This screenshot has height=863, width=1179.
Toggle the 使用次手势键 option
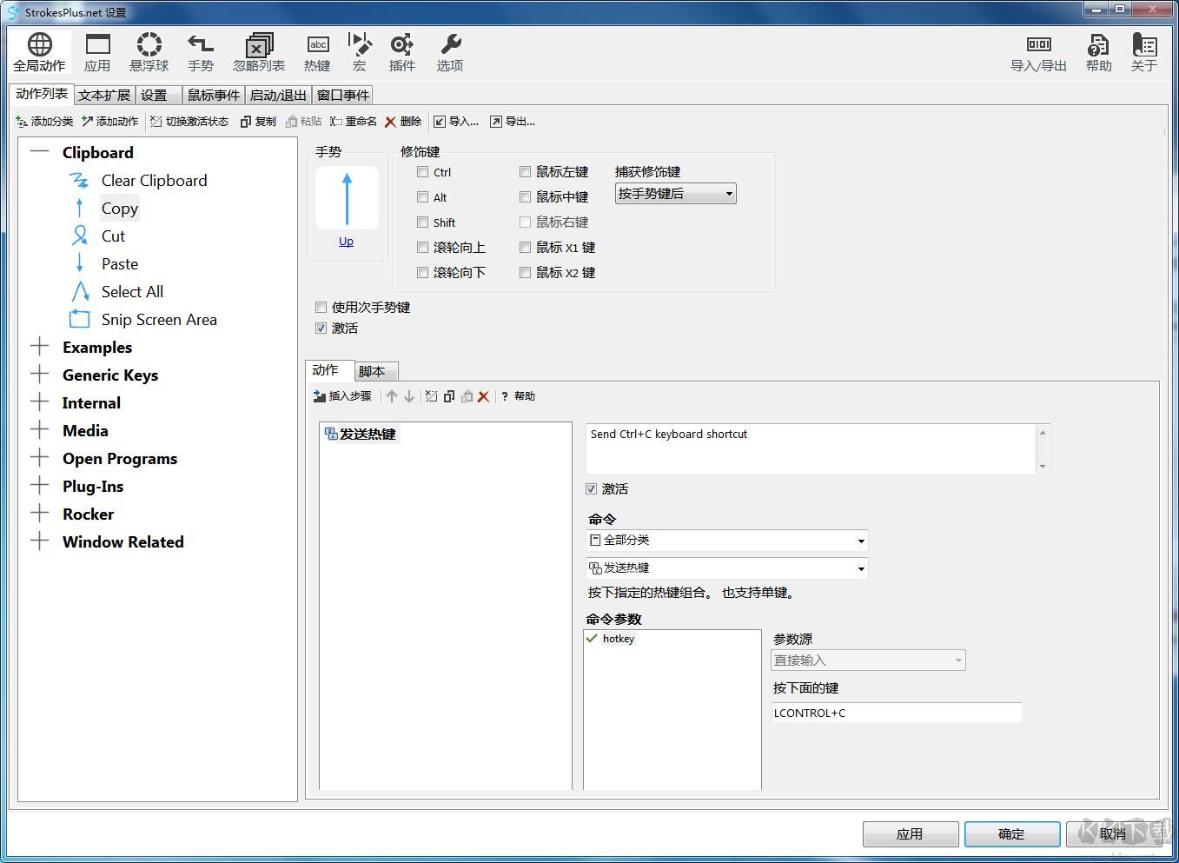321,307
